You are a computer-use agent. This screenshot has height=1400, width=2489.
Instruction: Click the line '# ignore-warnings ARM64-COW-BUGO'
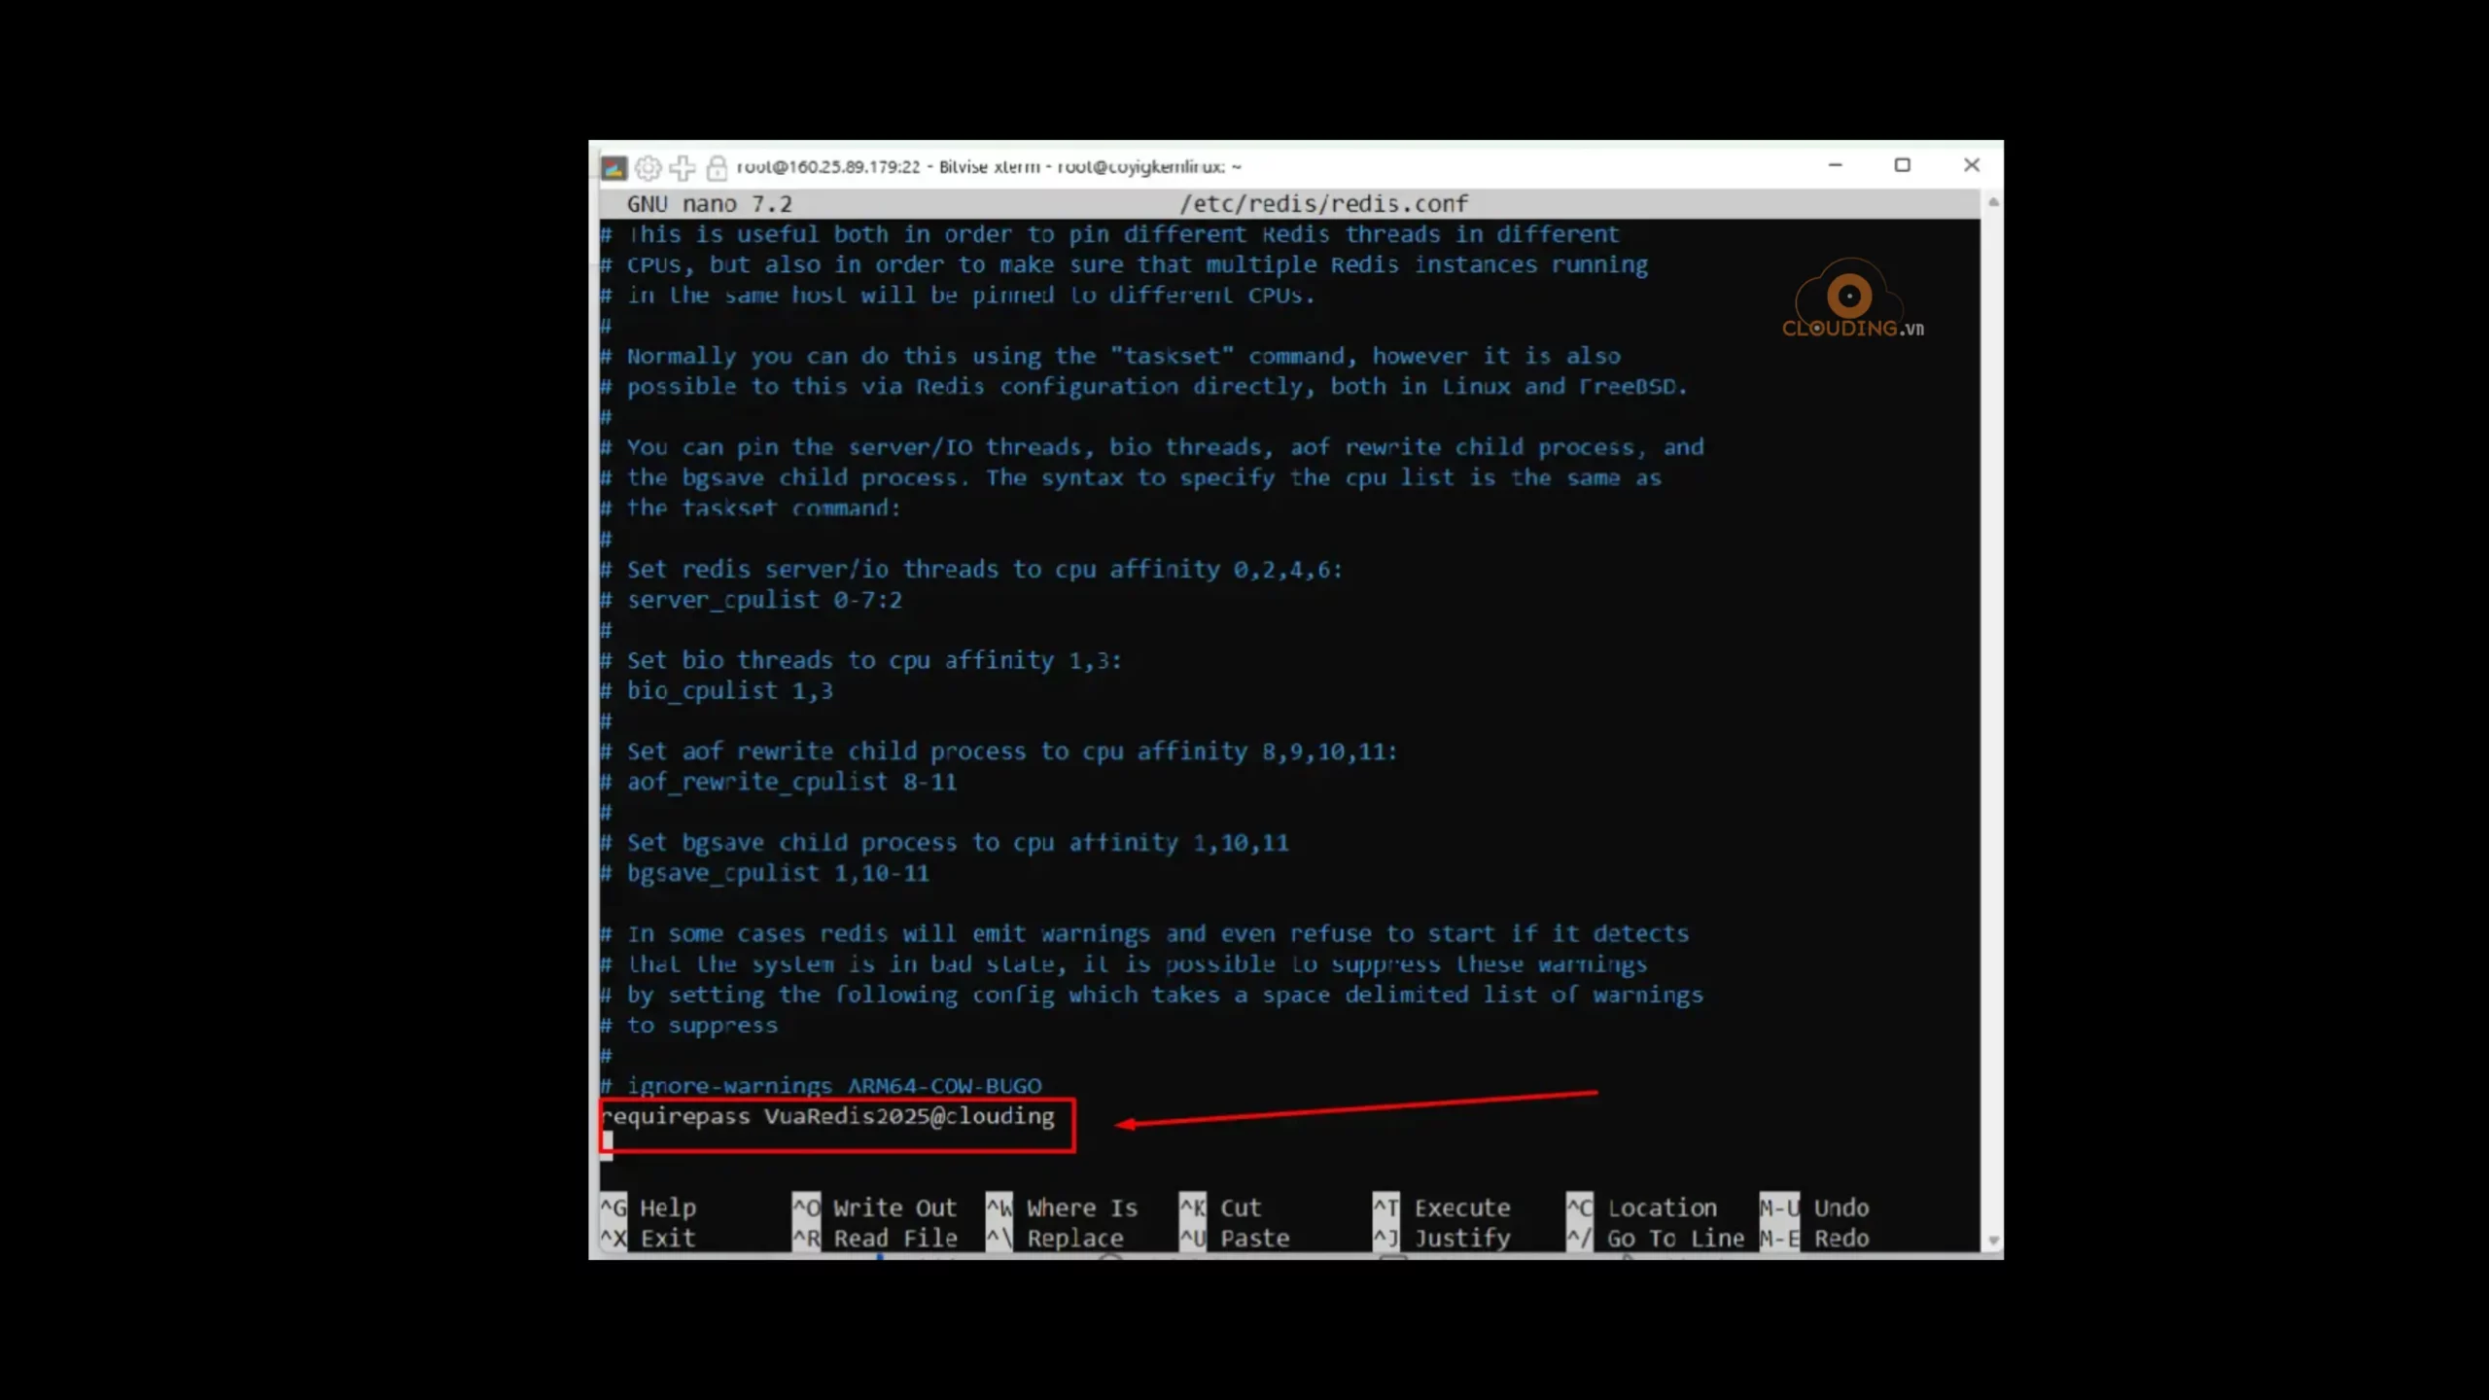[821, 1086]
